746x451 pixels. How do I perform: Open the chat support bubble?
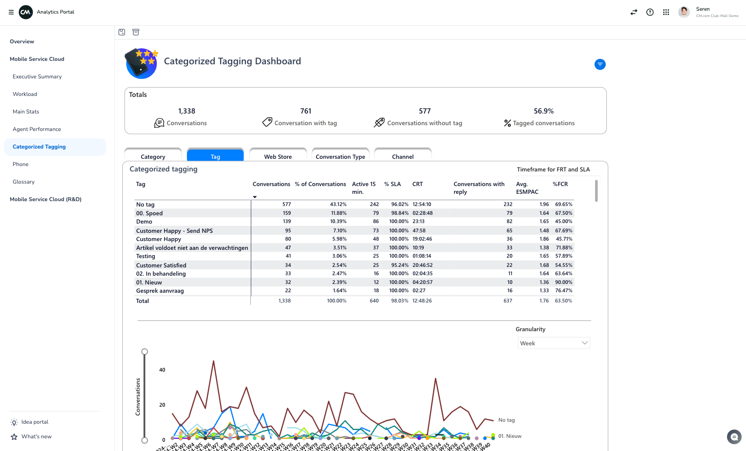[734, 437]
